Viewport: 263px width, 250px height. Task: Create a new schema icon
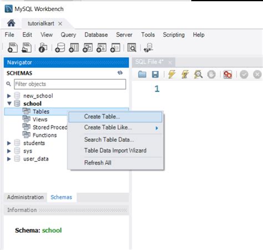(60, 48)
